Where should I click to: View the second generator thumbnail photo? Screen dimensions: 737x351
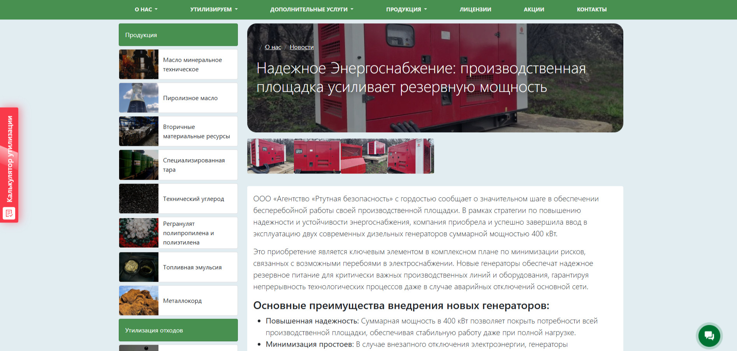point(317,156)
